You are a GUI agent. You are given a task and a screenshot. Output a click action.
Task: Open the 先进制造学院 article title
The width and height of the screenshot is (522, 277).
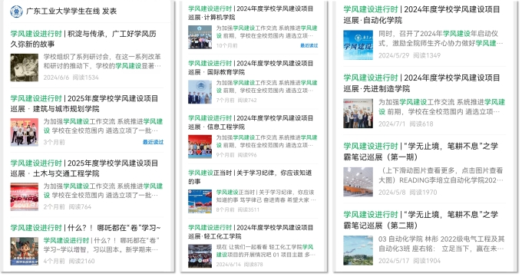pos(421,83)
